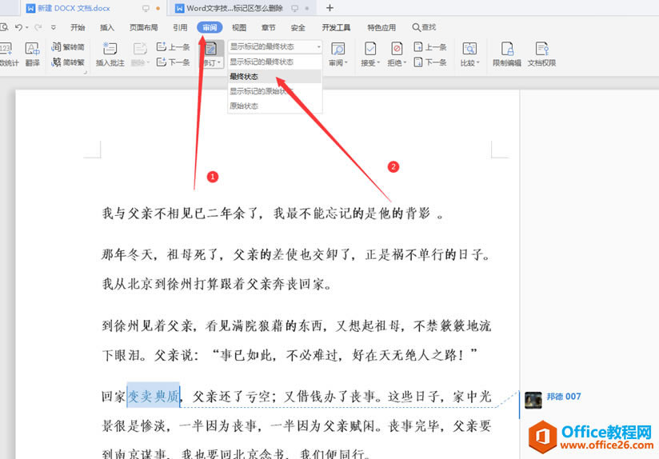The height and width of the screenshot is (459, 659).
Task: Select 最终状态 from the dropdown list
Action: (x=275, y=77)
